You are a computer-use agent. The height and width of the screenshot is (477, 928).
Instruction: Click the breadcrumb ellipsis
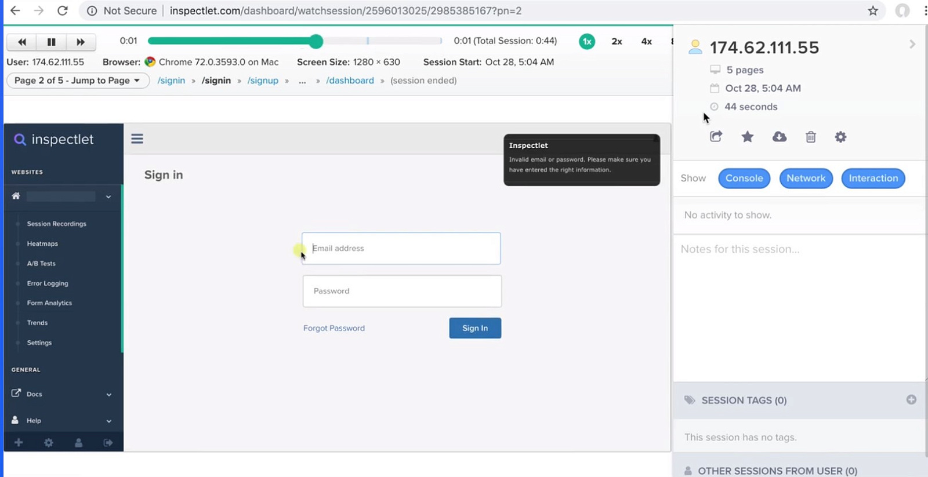point(302,81)
